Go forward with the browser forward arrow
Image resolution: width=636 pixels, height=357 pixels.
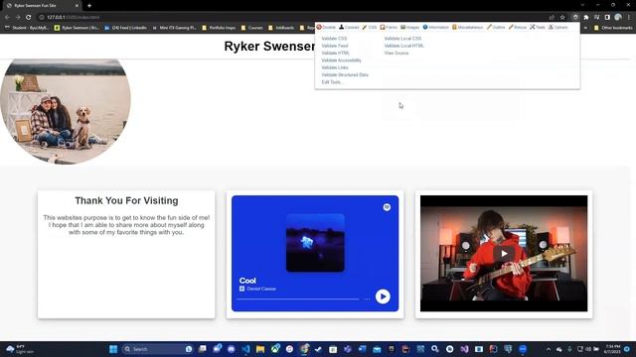pyautogui.click(x=18, y=18)
